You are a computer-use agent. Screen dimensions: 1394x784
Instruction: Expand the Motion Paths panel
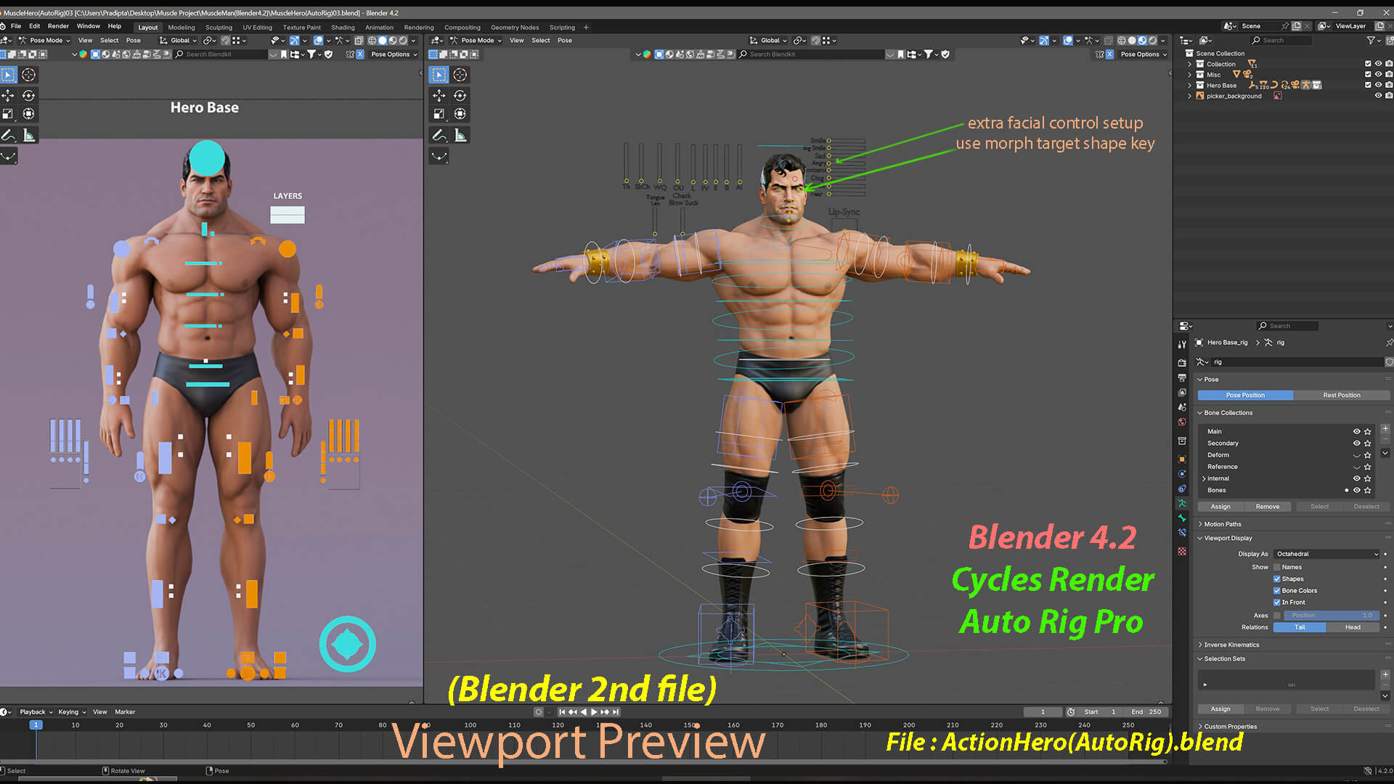(x=1222, y=524)
